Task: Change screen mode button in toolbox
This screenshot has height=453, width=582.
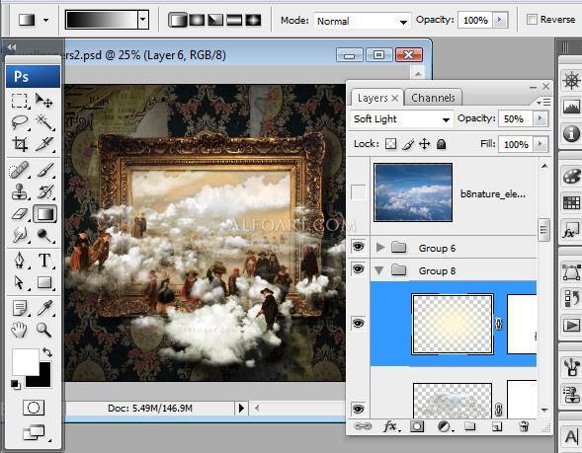Action: pyautogui.click(x=35, y=432)
